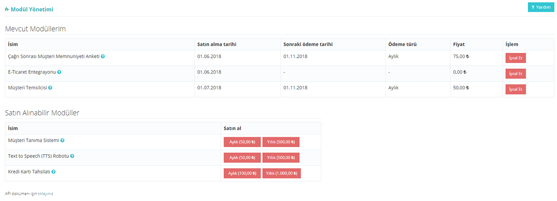Click info icon beside Müşteri Tanıma Sistemi

tap(62, 140)
